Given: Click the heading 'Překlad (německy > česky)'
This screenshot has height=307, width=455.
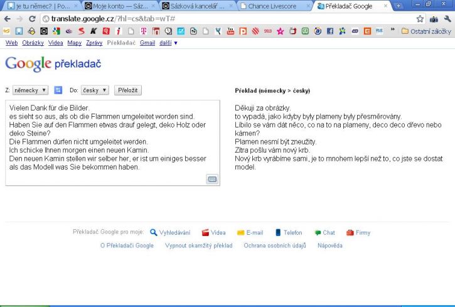Looking at the screenshot, I should coord(272,90).
